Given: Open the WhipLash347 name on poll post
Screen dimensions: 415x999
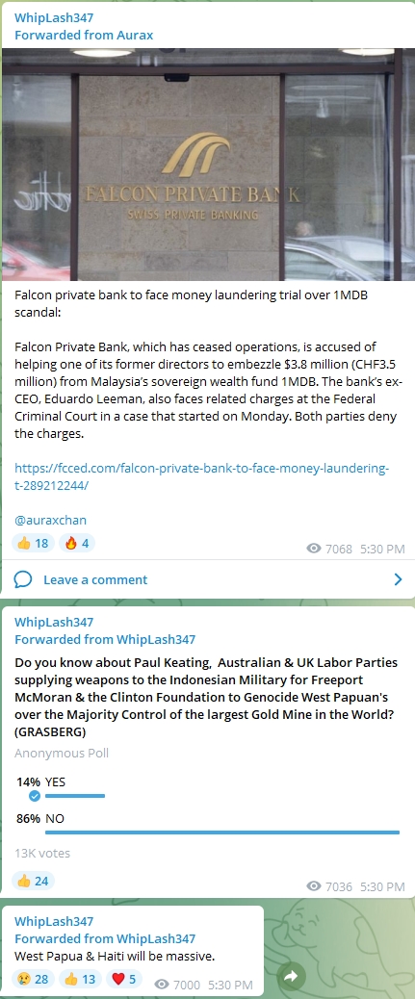Looking at the screenshot, I should point(54,622).
